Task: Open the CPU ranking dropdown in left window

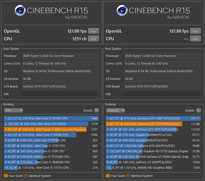Action: click(x=14, y=110)
